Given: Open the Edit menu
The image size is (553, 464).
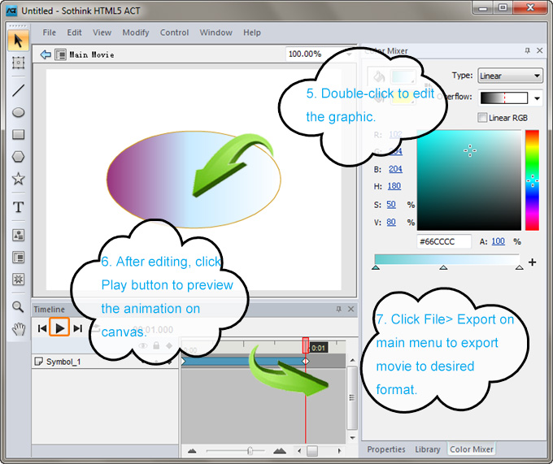Looking at the screenshot, I should coord(74,33).
